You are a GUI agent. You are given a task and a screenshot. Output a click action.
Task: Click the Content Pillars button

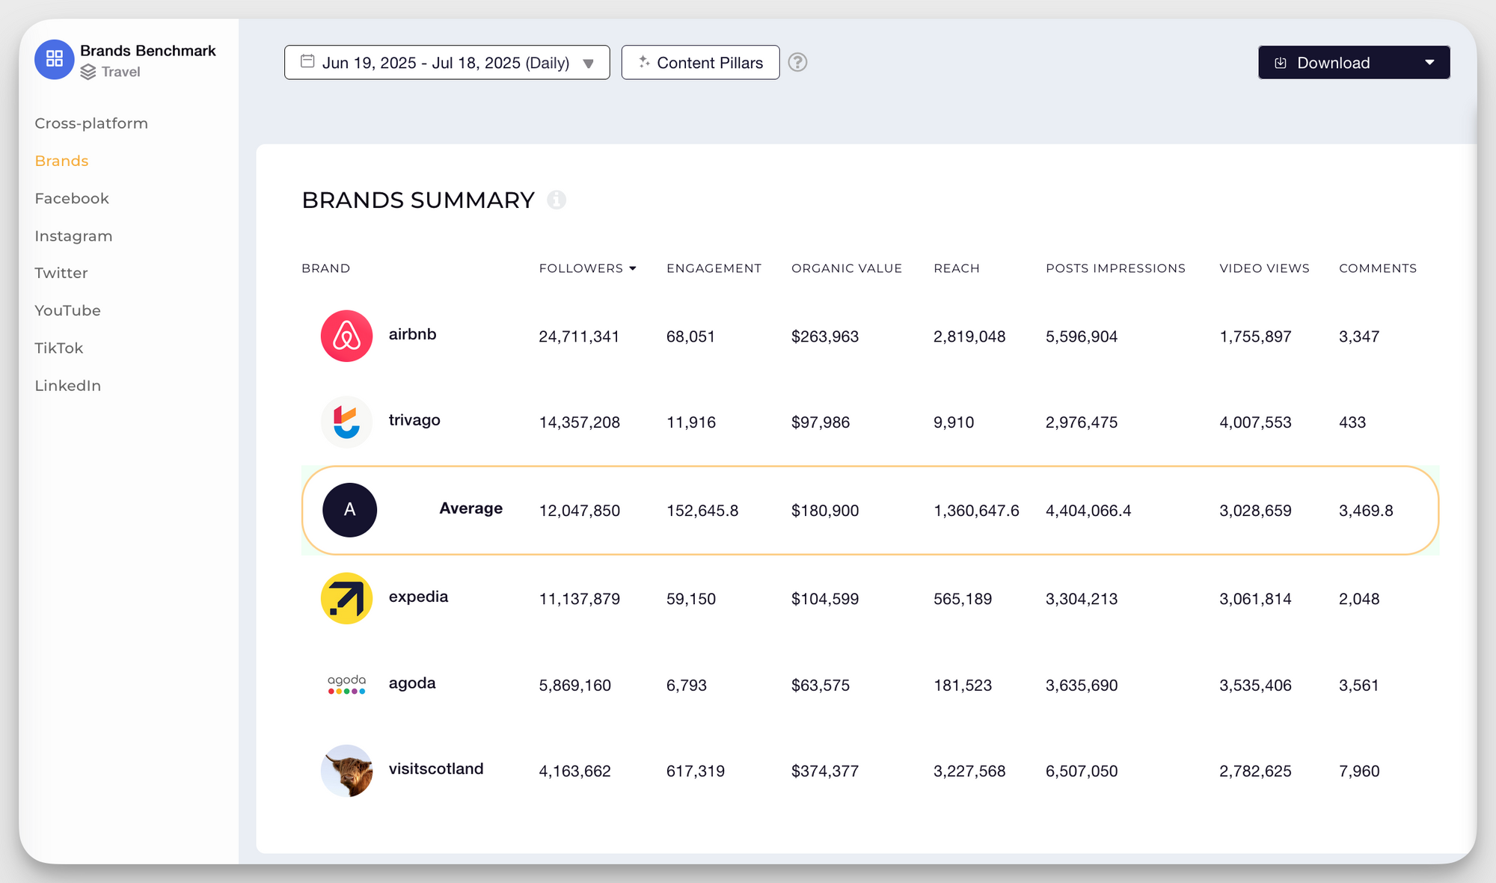(x=700, y=62)
